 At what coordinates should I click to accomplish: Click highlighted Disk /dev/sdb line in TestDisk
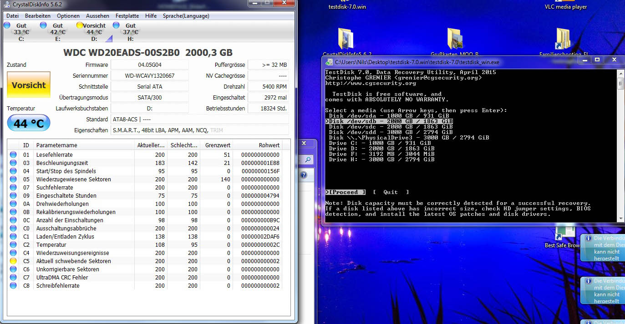[x=389, y=121]
